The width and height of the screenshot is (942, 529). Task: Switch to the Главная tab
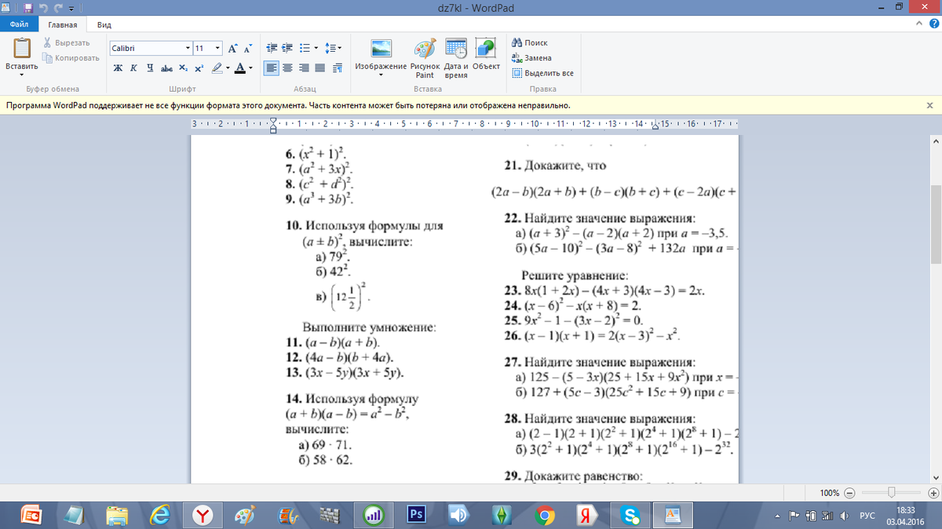click(62, 25)
